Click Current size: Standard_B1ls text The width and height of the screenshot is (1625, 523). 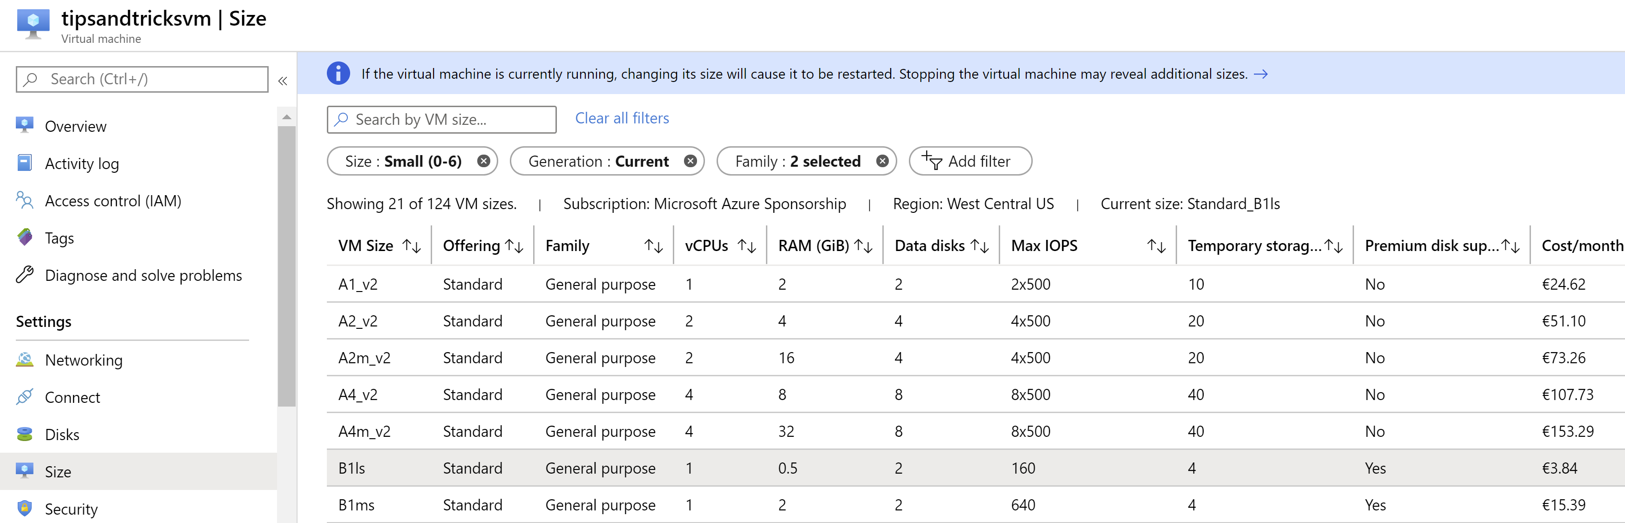[x=1190, y=204]
